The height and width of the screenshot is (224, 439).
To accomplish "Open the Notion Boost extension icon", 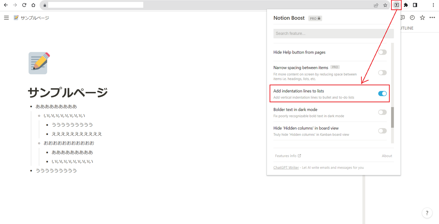I will [396, 5].
